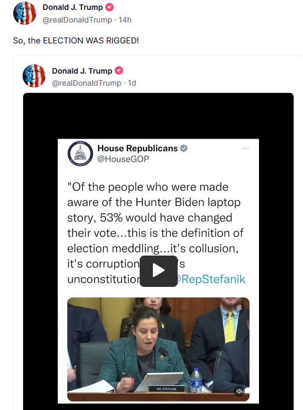Click the 1d timestamp on quoted post
303x410 pixels.
[x=132, y=83]
